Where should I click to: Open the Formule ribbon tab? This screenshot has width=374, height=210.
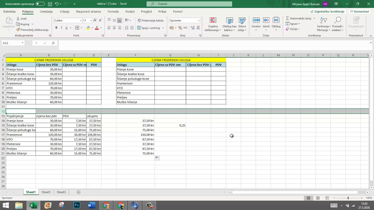click(113, 12)
